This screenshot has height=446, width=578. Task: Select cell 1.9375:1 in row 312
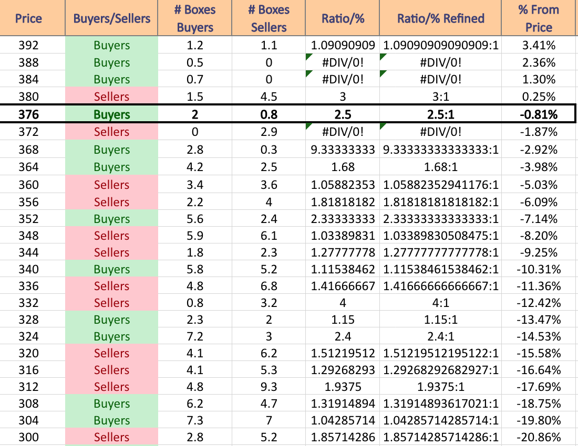click(440, 387)
